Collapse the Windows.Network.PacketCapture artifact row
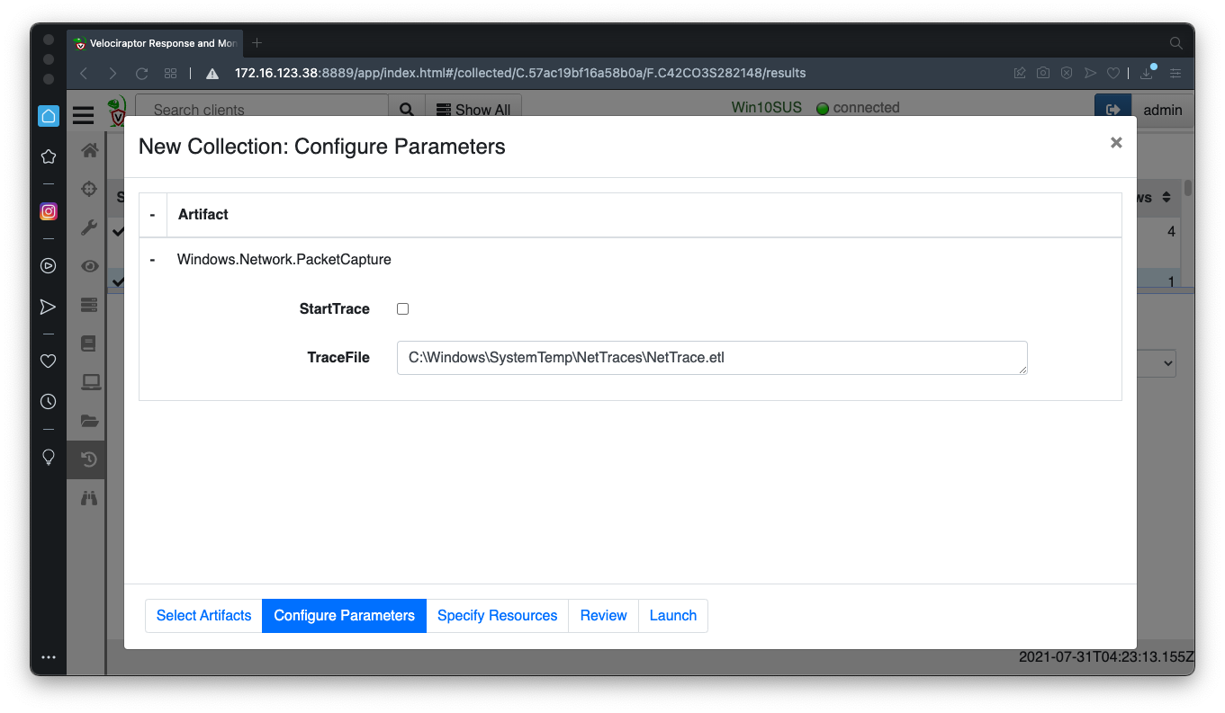Screen dimensions: 1225x713 (x=152, y=260)
